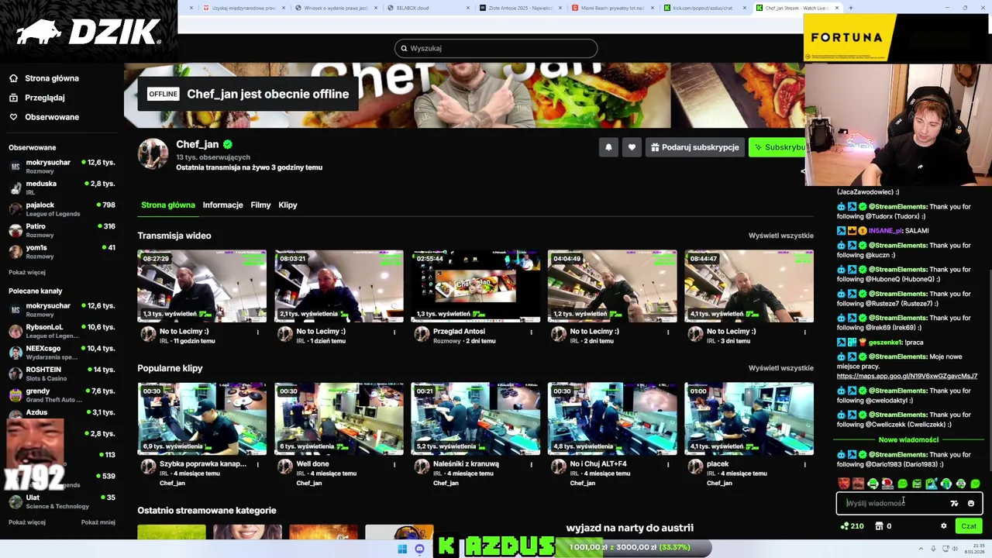The height and width of the screenshot is (558, 992).
Task: Click the microphone icon in the system tray
Action: pyautogui.click(x=933, y=549)
